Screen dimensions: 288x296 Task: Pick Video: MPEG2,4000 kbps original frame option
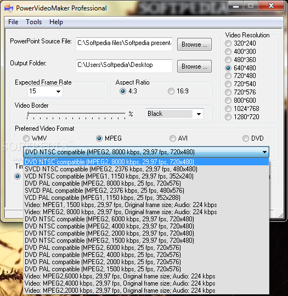tap(146, 283)
